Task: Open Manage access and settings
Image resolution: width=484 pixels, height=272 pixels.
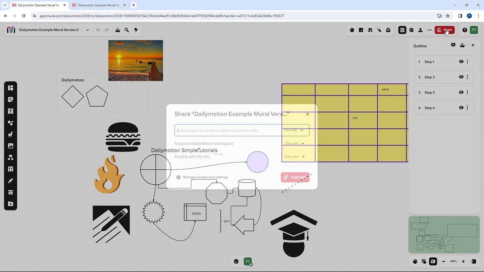Action: pyautogui.click(x=202, y=177)
